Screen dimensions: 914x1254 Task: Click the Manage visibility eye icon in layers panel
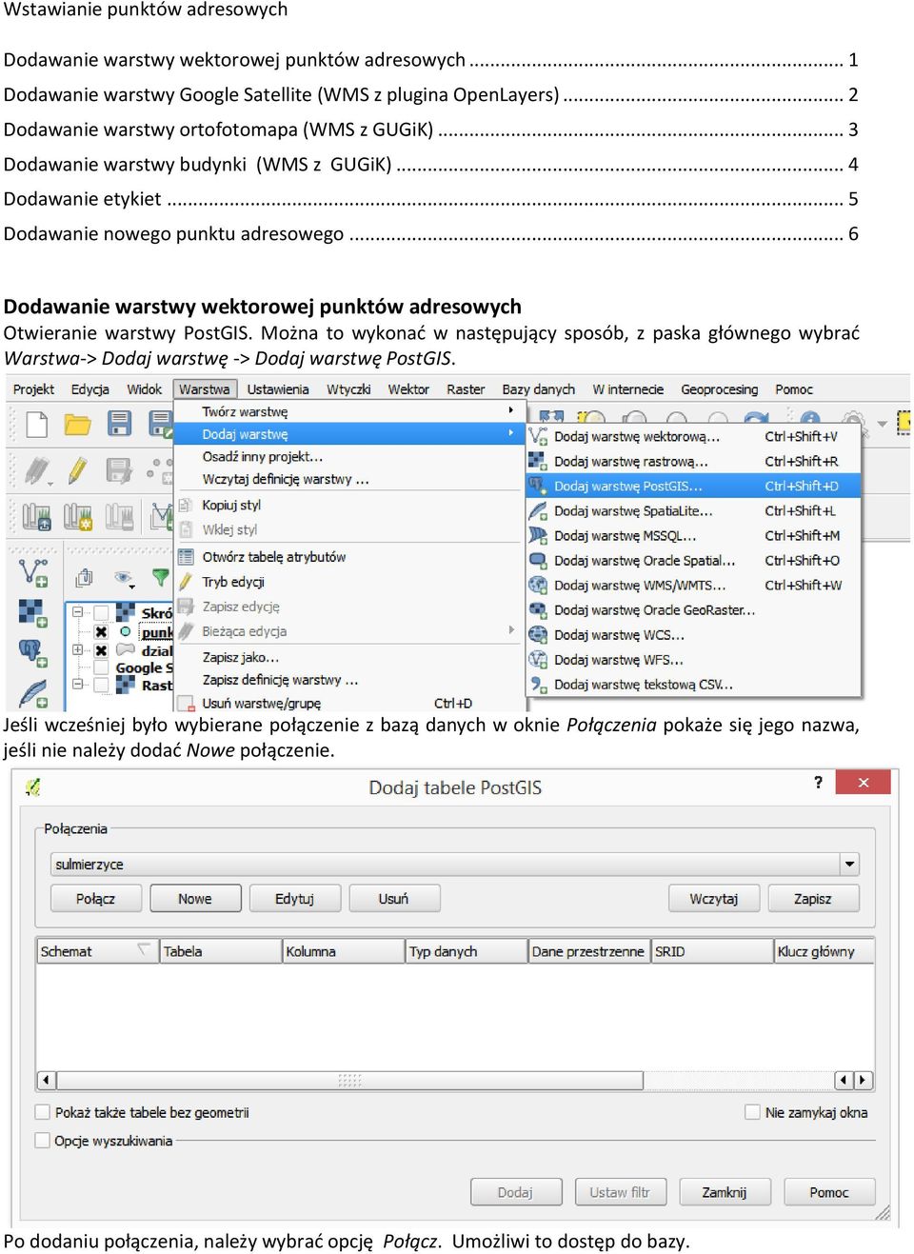pos(124,577)
